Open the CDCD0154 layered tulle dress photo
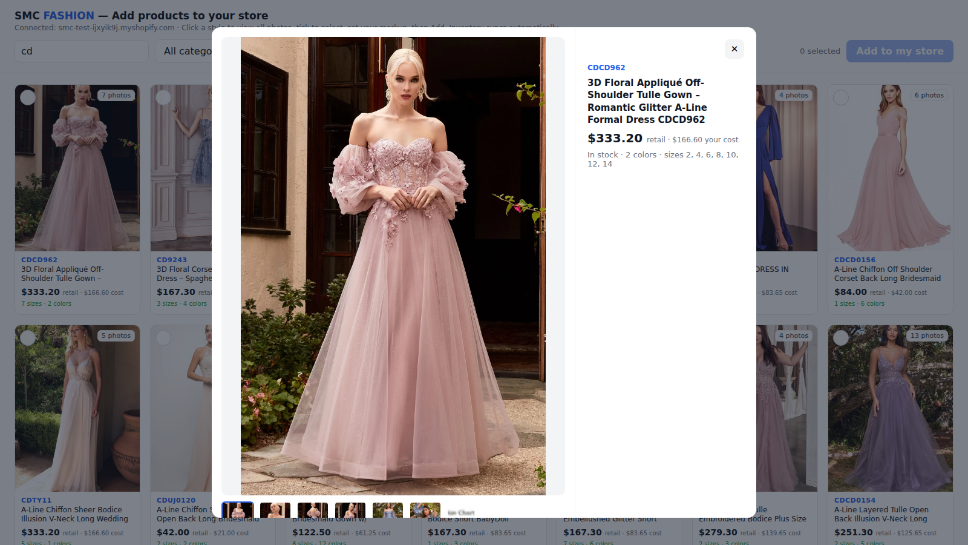Screen dimensions: 968x545 click(x=891, y=408)
